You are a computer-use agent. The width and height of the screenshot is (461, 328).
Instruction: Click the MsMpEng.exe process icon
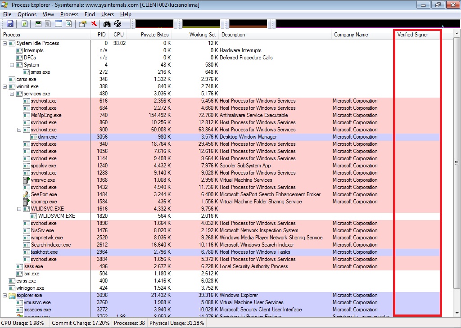point(27,115)
